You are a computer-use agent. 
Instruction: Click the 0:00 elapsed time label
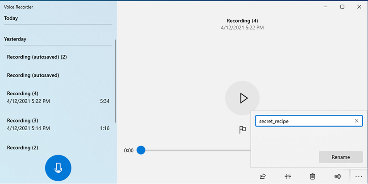pyautogui.click(x=128, y=151)
